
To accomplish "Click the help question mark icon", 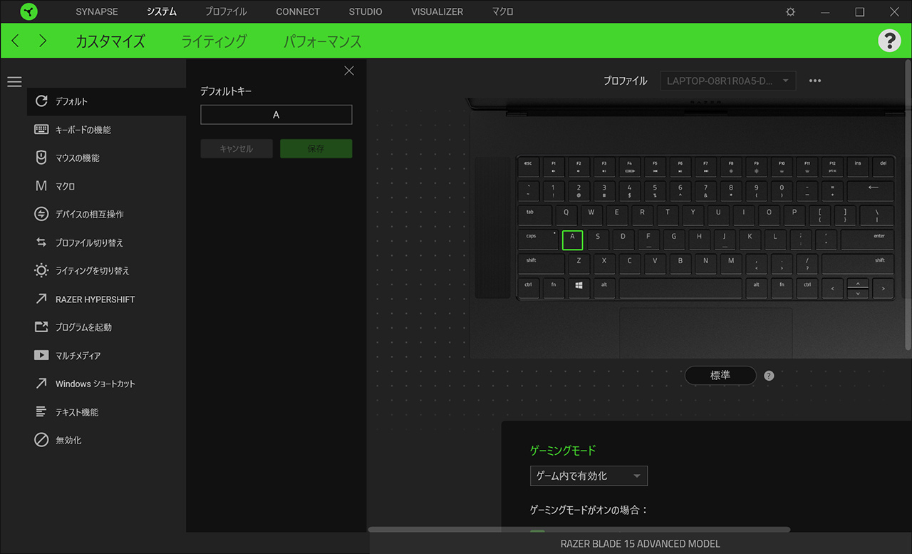I will click(889, 41).
